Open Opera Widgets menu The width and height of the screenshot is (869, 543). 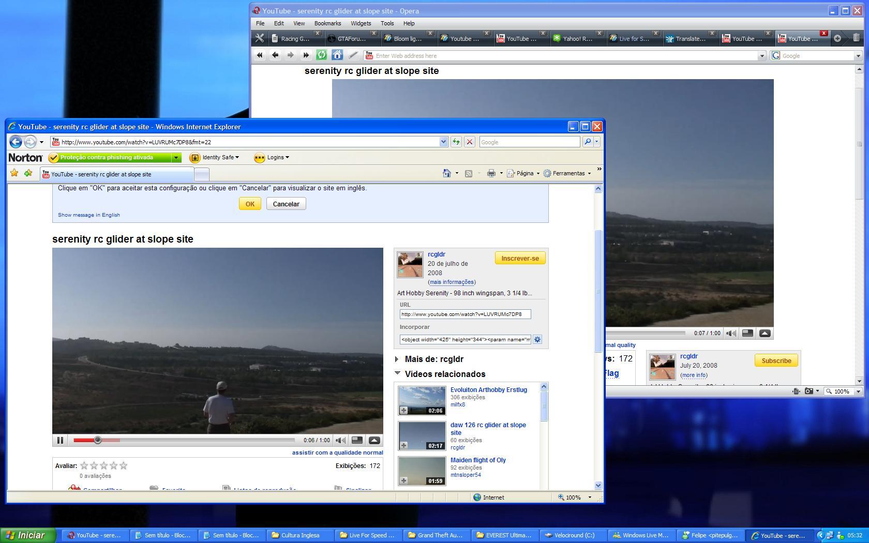361,23
